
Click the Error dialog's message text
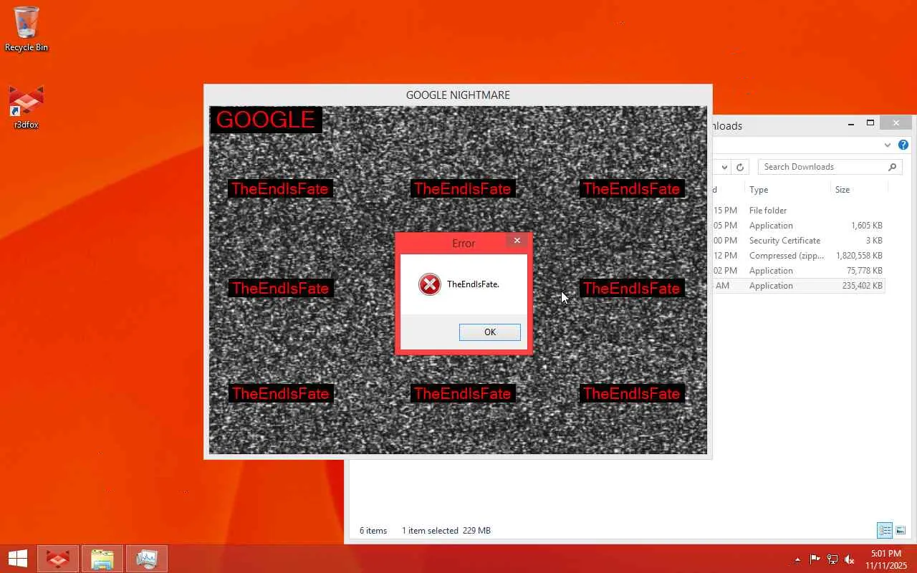pos(473,284)
